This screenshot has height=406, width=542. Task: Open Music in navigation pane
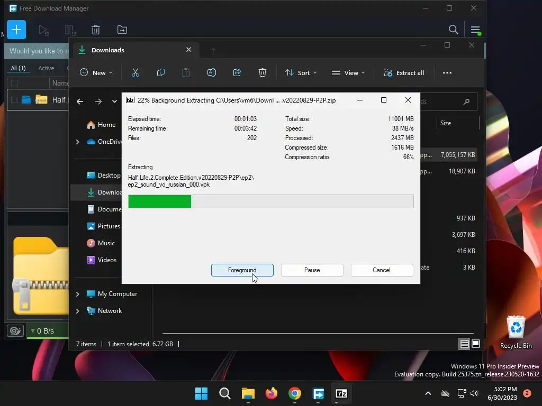pyautogui.click(x=101, y=243)
